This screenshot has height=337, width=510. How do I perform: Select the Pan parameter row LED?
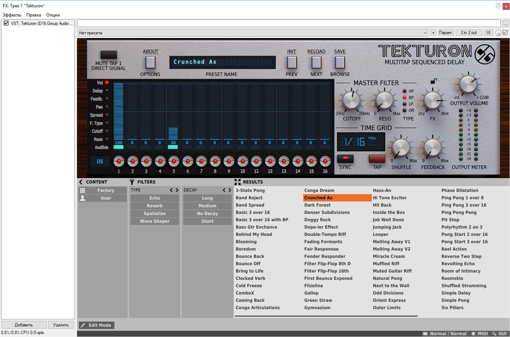coord(107,107)
